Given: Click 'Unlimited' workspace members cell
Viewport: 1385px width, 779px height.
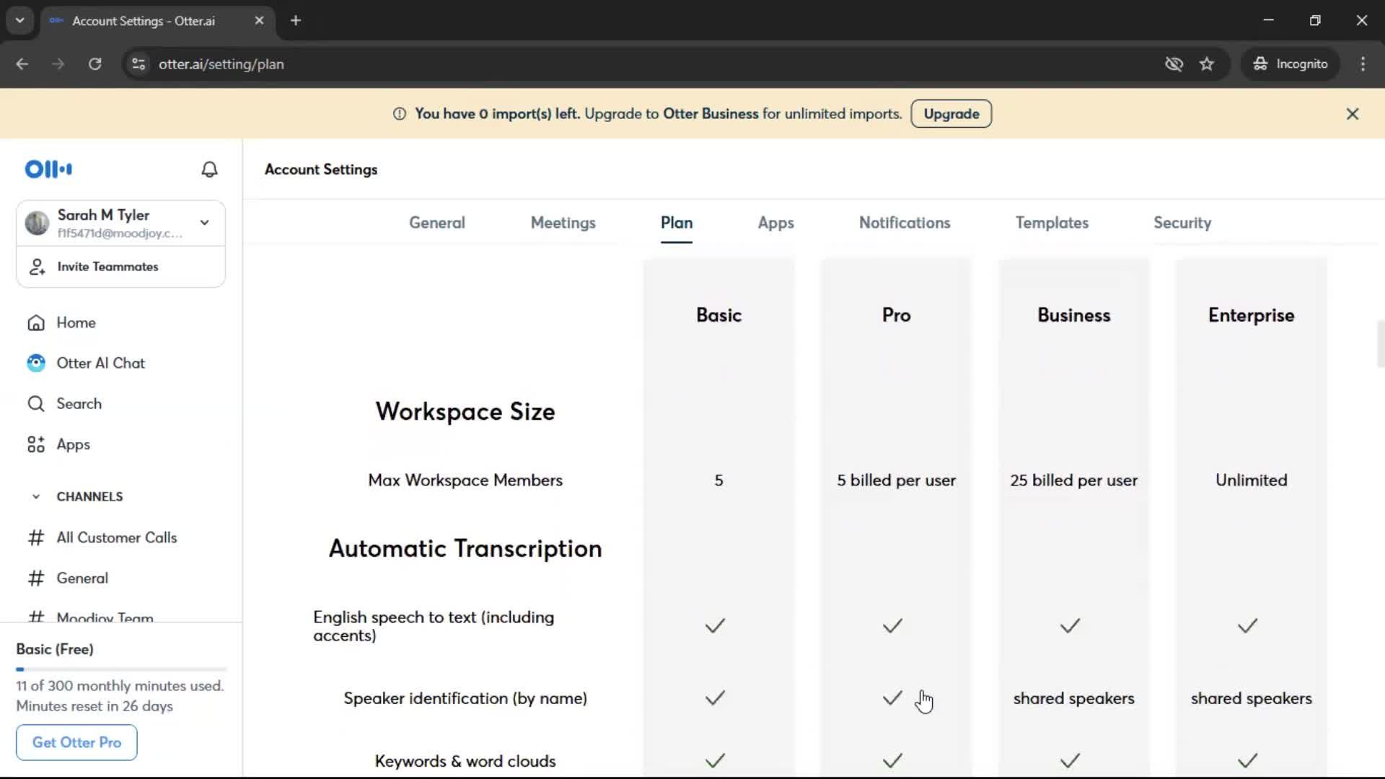Looking at the screenshot, I should [x=1251, y=480].
